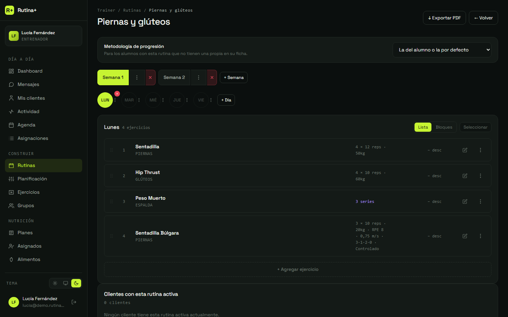Open edit icon for Sentadilla Búlgara exercise
Viewport: 508px width, 317px height.
465,236
